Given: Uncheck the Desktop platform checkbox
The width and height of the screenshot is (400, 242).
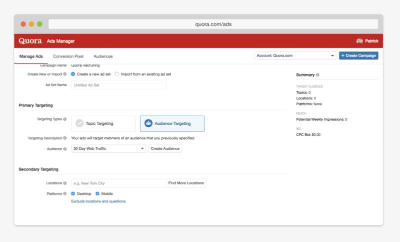Looking at the screenshot, I should 73,194.
